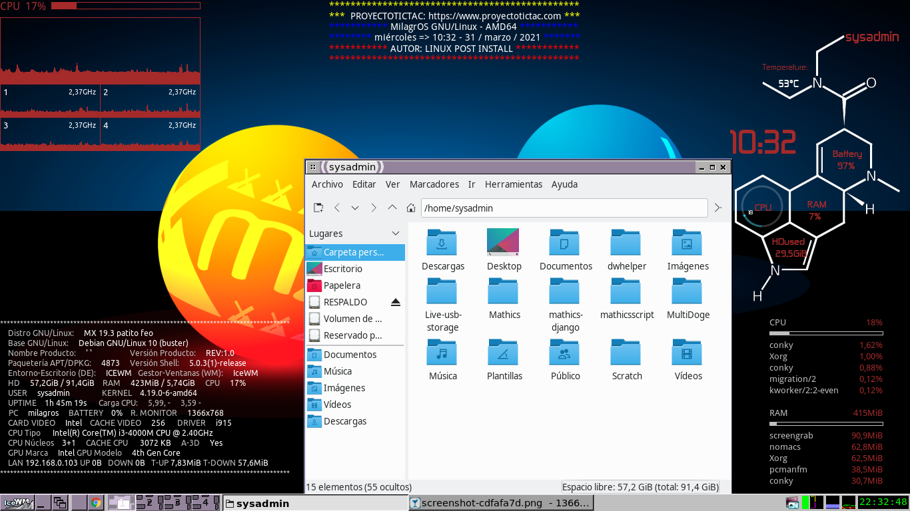Click the home folder toolbar icon
The image size is (910, 511).
(x=411, y=208)
